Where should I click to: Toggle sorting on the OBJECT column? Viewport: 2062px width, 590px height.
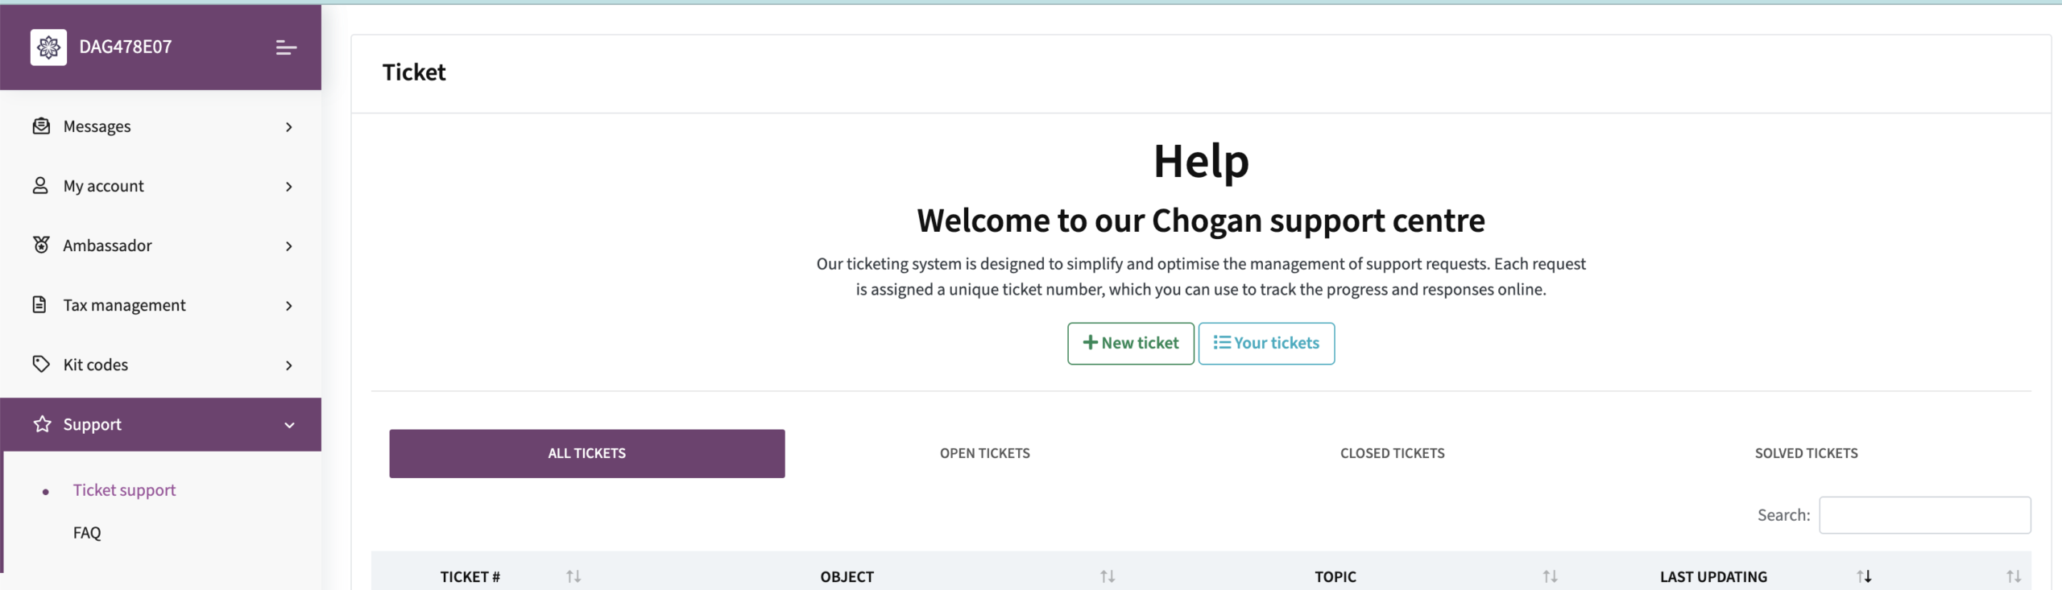[1108, 576]
